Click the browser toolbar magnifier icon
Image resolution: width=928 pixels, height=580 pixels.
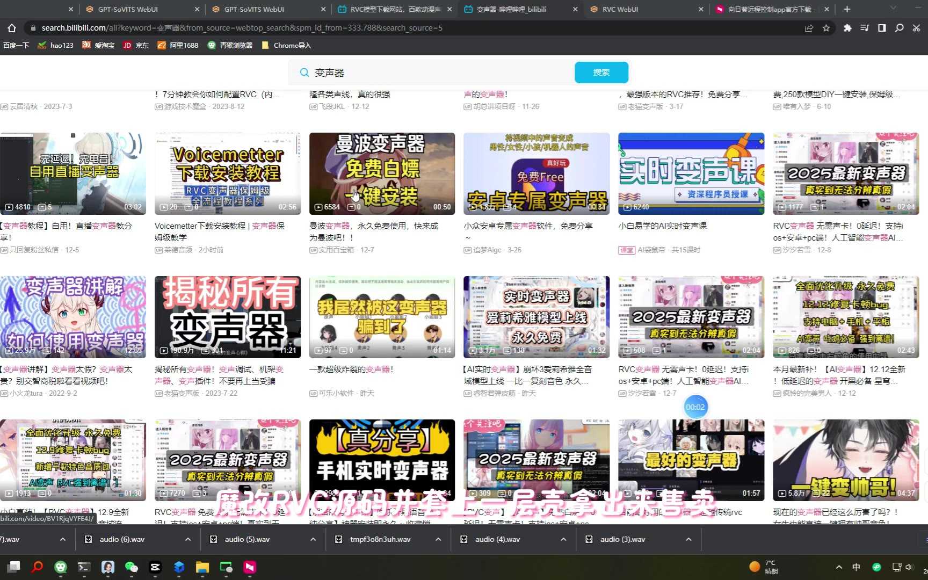pyautogui.click(x=899, y=28)
